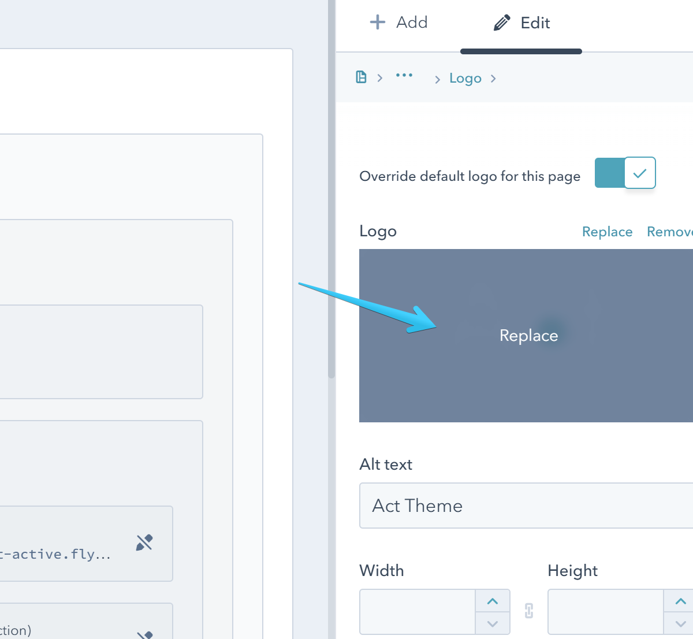The width and height of the screenshot is (693, 639).
Task: Click the pin icon beside t-active.fly module
Action: pyautogui.click(x=144, y=543)
